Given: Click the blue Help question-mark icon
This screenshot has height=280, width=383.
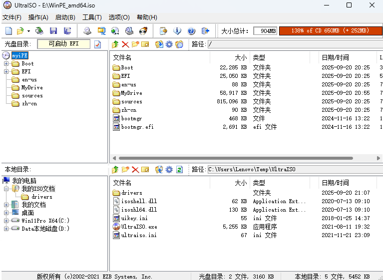Looking at the screenshot, I should point(191,31).
